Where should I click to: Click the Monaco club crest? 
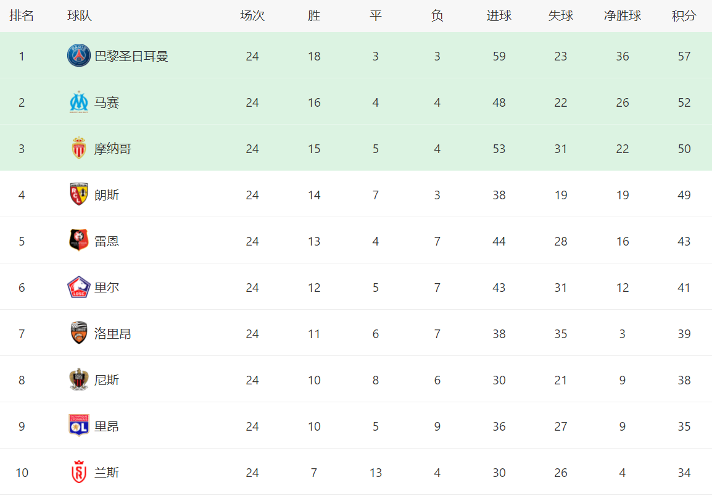coord(78,149)
